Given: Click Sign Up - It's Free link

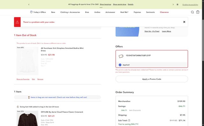Looking at the screenshot, I should click(152, 31).
